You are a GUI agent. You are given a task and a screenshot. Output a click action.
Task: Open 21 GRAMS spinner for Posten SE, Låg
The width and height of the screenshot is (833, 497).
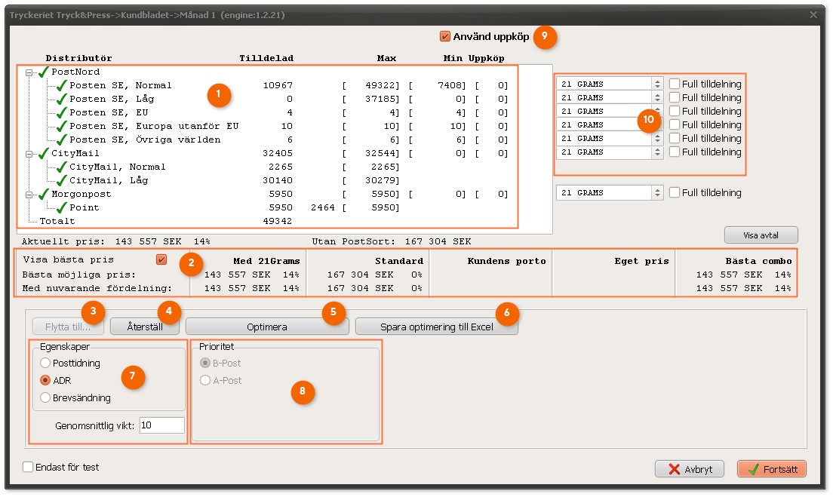click(657, 98)
